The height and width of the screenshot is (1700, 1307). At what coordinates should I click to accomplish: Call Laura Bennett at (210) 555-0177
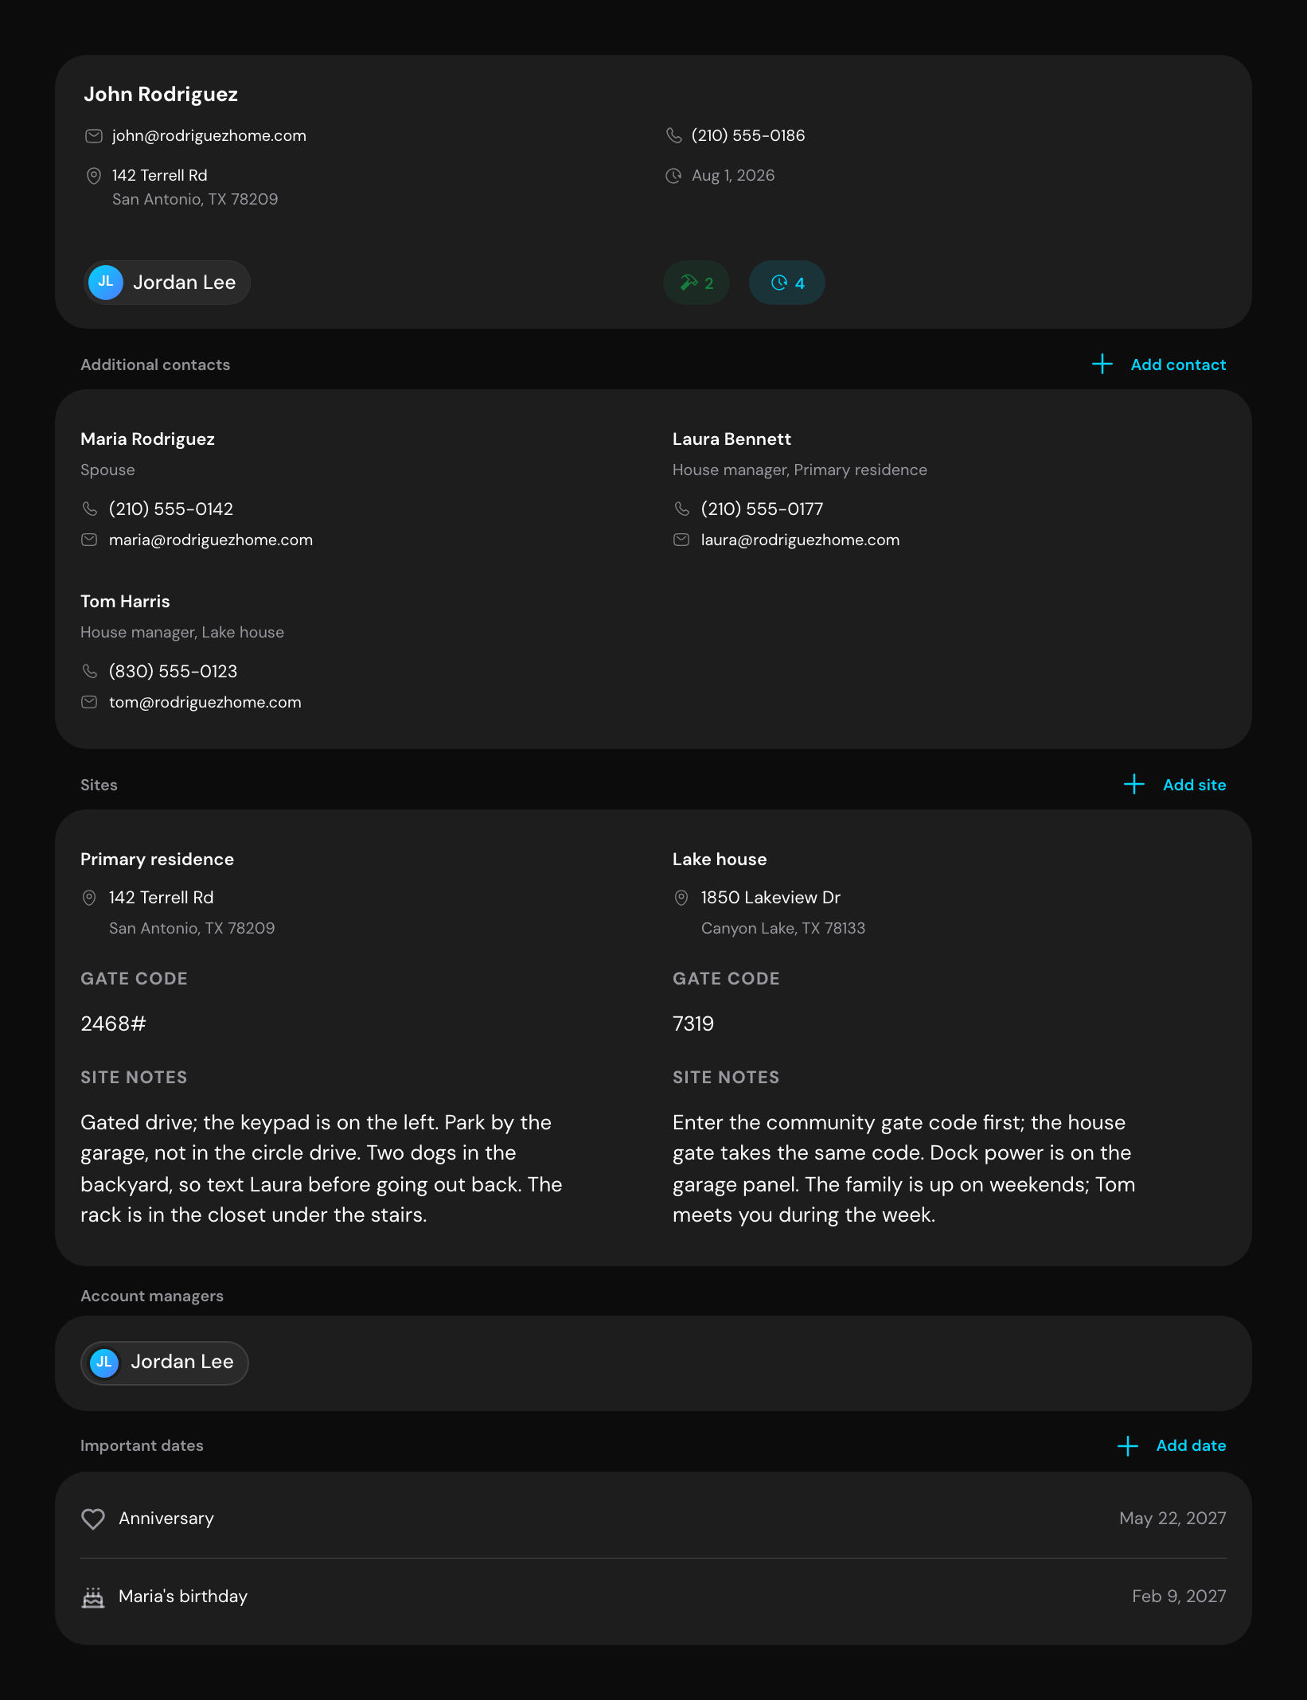coord(762,509)
